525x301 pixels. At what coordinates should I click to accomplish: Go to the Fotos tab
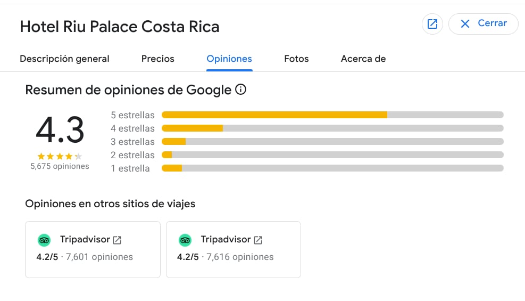click(296, 59)
